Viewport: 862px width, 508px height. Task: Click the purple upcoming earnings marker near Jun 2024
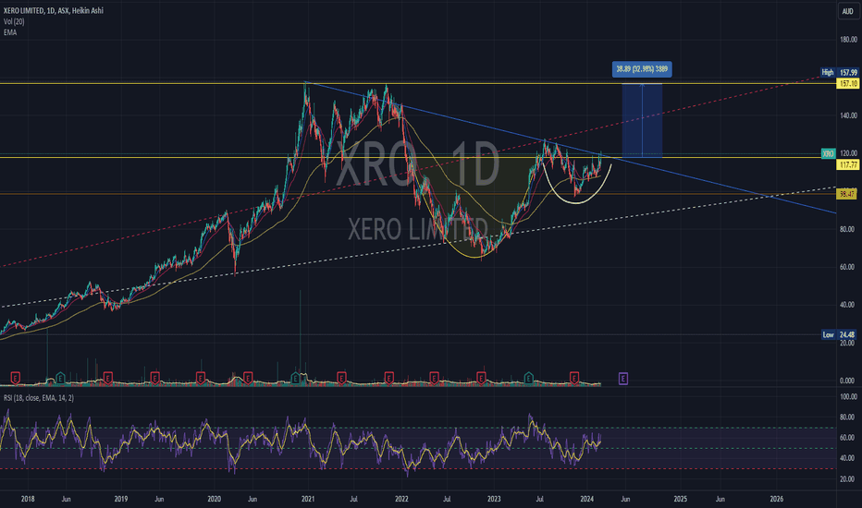622,379
